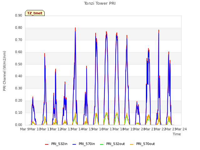
Task: Click the Mar 13 to 14 peak above 0.80
Action: coord(75,28)
